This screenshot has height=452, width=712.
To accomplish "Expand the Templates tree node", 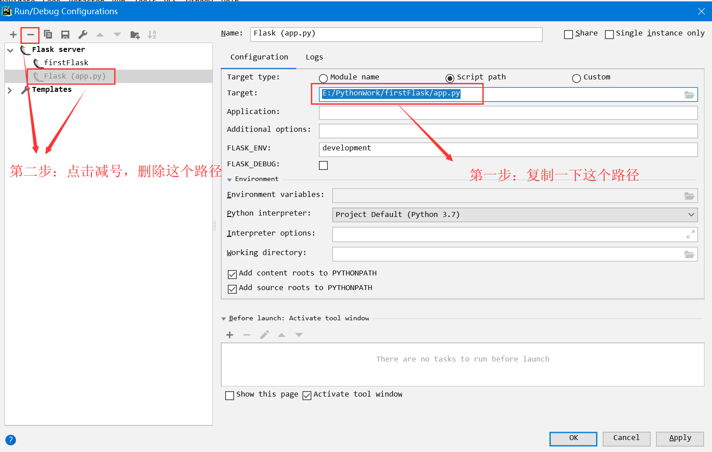I will point(10,90).
